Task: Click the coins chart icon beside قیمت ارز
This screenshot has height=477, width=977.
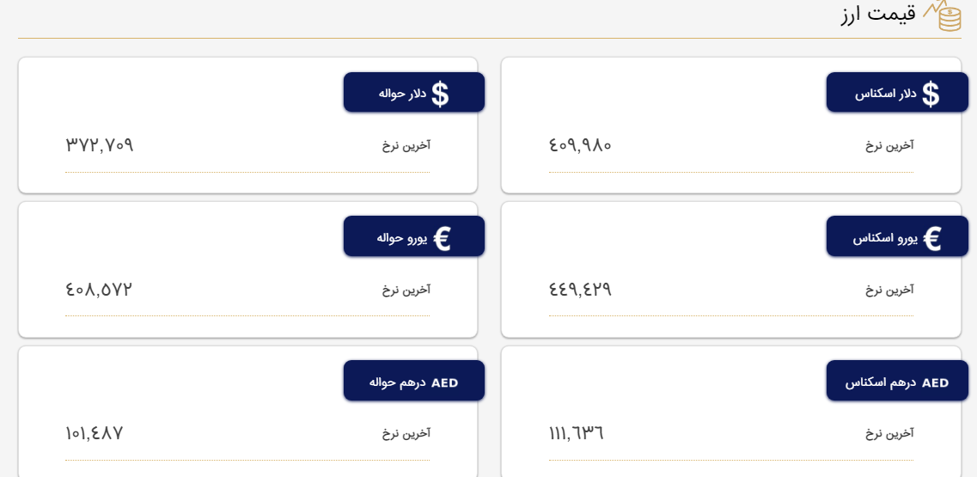Action: (x=943, y=15)
